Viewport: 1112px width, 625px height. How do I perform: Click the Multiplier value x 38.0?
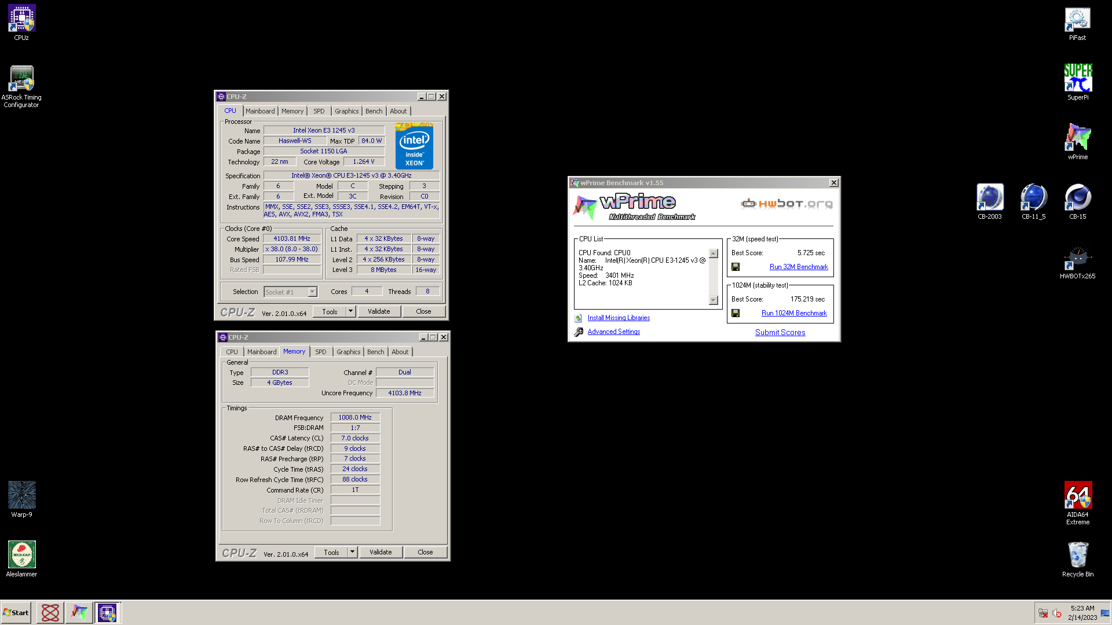click(x=292, y=249)
